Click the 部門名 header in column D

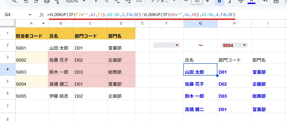pos(121,33)
